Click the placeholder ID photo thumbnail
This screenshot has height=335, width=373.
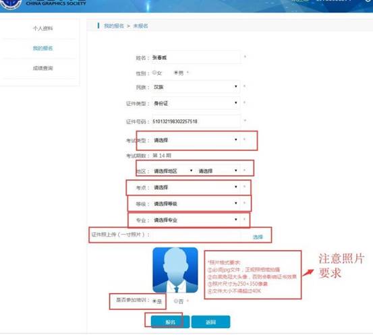tap(175, 270)
